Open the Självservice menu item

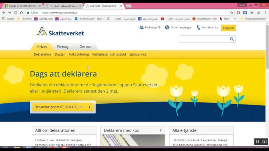point(138,55)
